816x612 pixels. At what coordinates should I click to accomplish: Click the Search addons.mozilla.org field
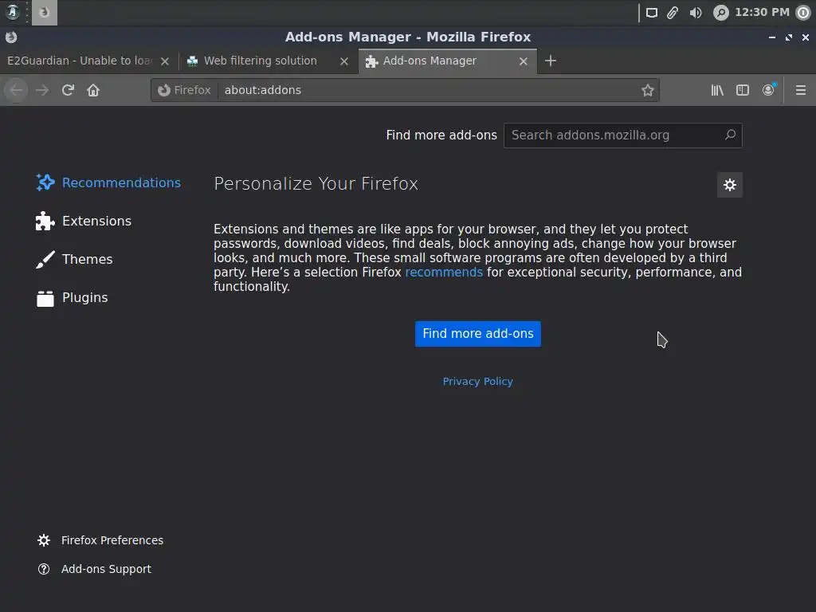pos(614,135)
